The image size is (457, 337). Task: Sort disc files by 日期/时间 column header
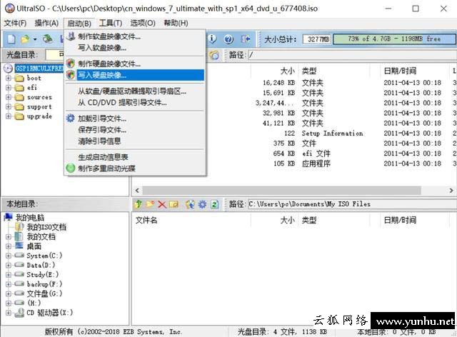point(400,71)
